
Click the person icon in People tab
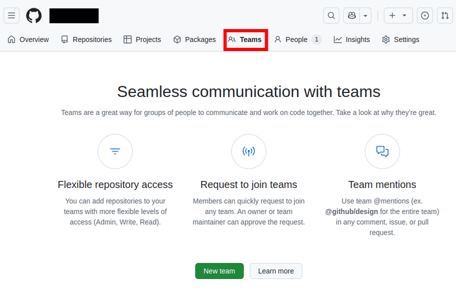(x=277, y=39)
